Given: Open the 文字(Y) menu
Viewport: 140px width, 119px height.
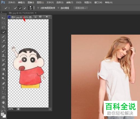Looking at the screenshot, I should click(x=50, y=3).
